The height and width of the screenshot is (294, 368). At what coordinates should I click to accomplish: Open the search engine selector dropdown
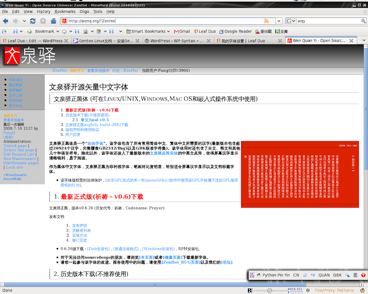pyautogui.click(x=291, y=21)
